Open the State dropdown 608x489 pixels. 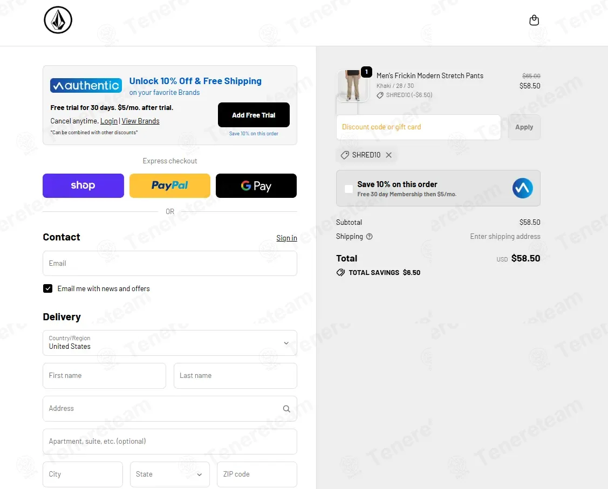coord(169,474)
